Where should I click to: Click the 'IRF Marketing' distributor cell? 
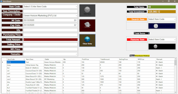click(53, 79)
